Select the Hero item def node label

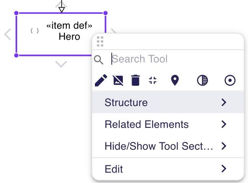click(69, 31)
